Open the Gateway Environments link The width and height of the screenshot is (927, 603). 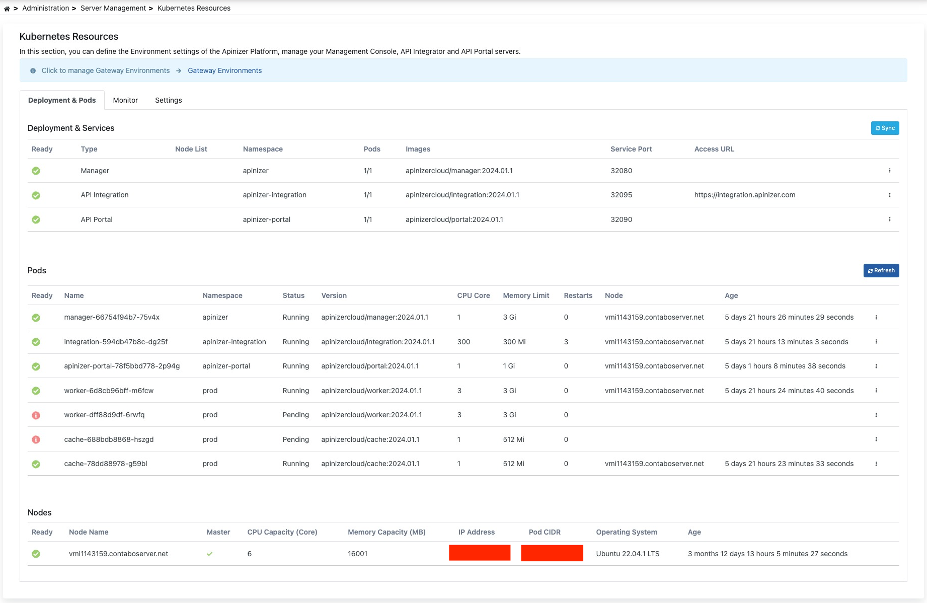[x=224, y=70]
